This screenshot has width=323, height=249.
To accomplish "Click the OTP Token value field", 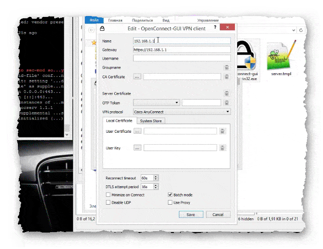I will (201, 103).
